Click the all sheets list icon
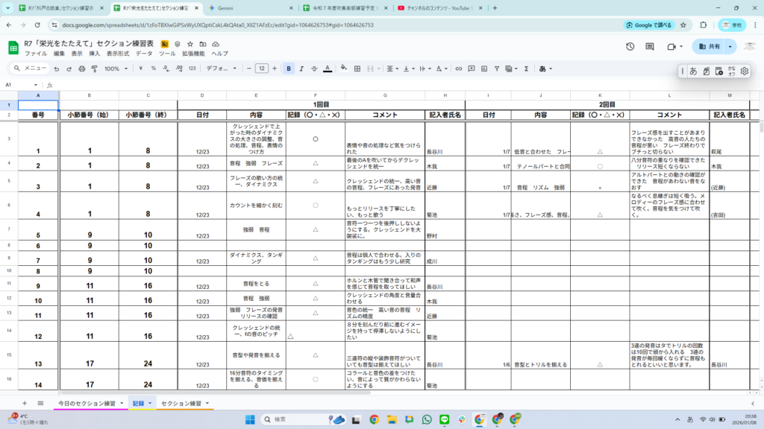Screen dimensions: 764x429 (40, 403)
